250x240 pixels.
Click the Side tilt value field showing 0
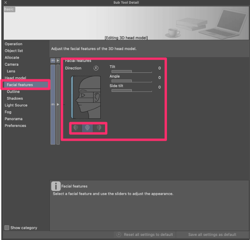159,87
